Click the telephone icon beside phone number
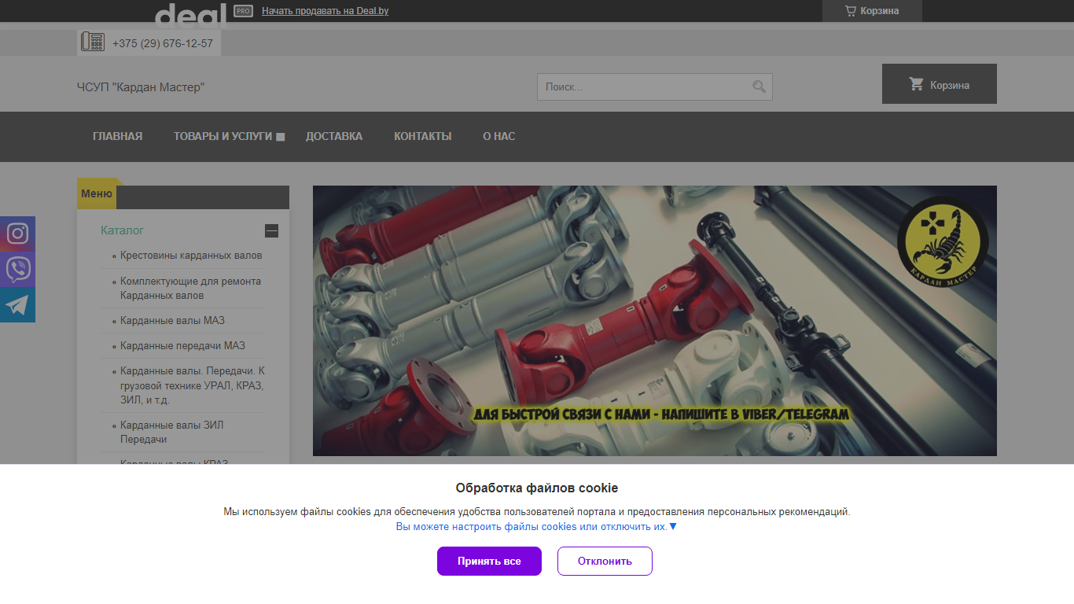Viewport: 1074px width, 604px height. pos(93,42)
